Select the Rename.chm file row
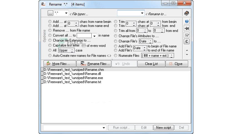 116,69
